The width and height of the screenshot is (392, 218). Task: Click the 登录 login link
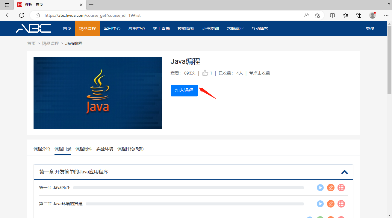(x=370, y=28)
